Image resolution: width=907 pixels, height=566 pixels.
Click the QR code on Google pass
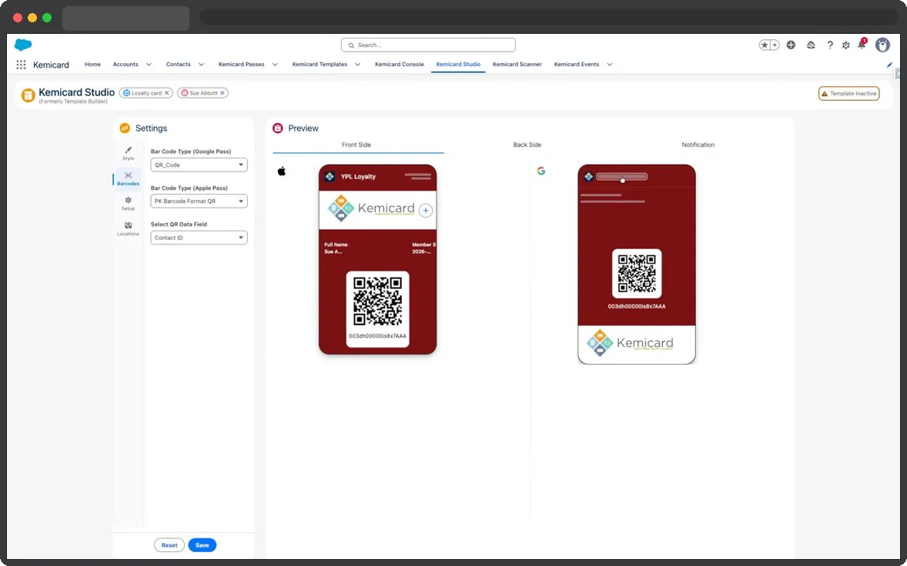point(637,273)
